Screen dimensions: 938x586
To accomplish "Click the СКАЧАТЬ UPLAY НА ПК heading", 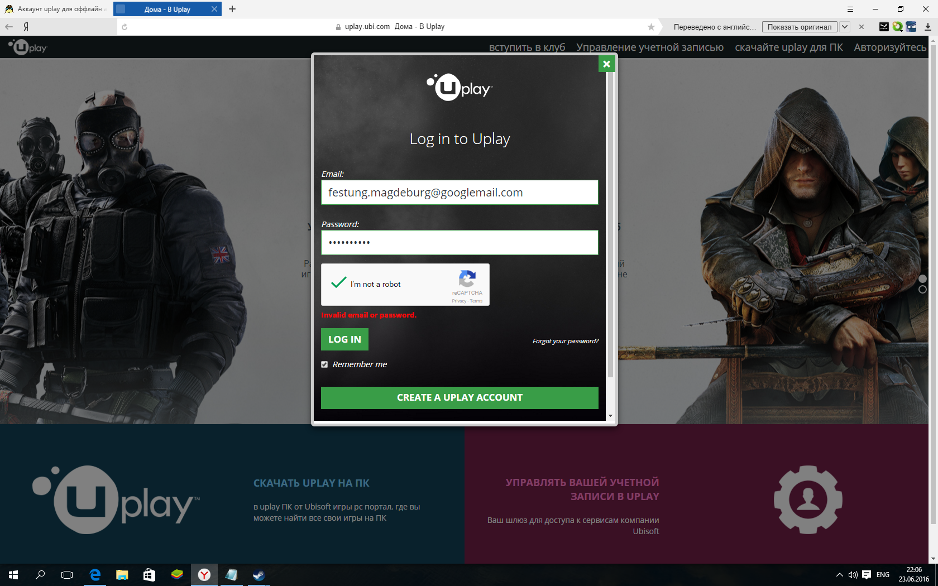I will (x=312, y=483).
